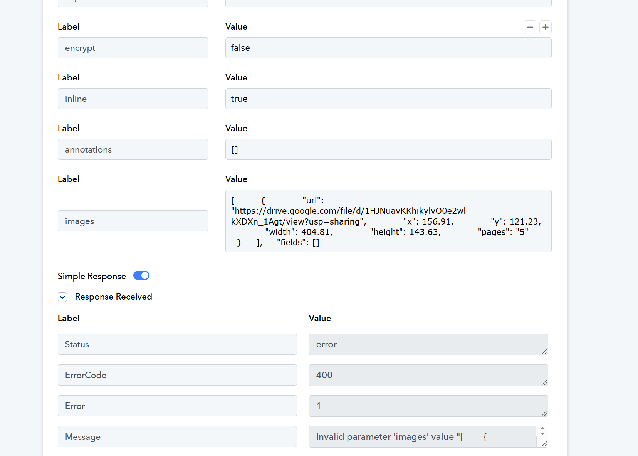Select the inline label field
This screenshot has height=456, width=638.
(133, 99)
